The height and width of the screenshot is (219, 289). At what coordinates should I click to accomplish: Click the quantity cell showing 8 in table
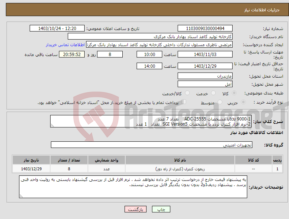pos(69,169)
